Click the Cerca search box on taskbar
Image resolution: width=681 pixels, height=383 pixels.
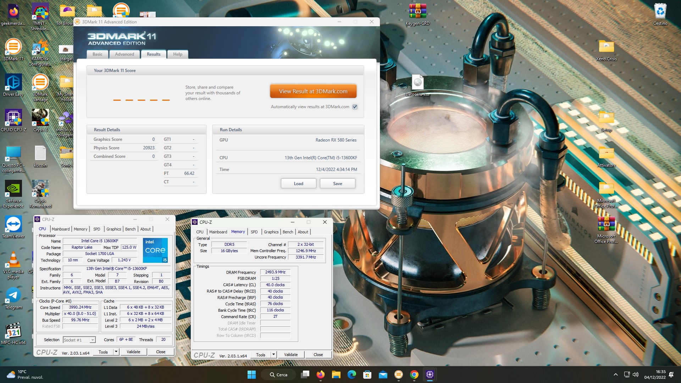[279, 374]
